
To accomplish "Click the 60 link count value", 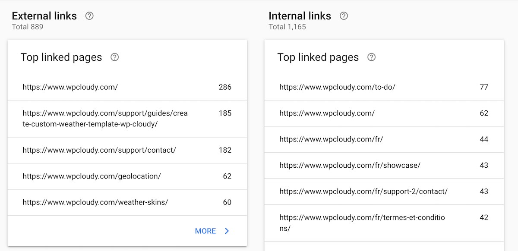I will [227, 202].
